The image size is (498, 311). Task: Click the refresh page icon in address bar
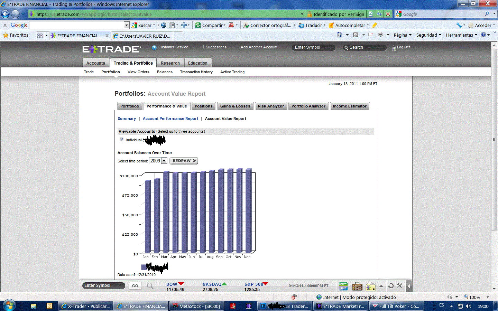tap(379, 14)
